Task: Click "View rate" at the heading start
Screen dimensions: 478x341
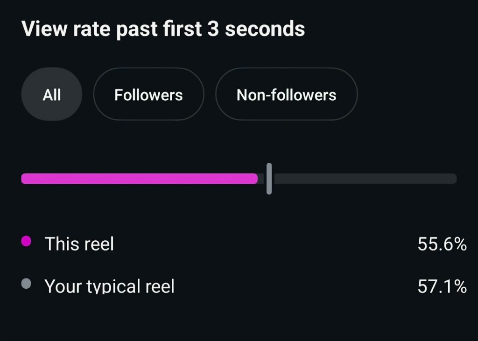Action: [x=66, y=29]
